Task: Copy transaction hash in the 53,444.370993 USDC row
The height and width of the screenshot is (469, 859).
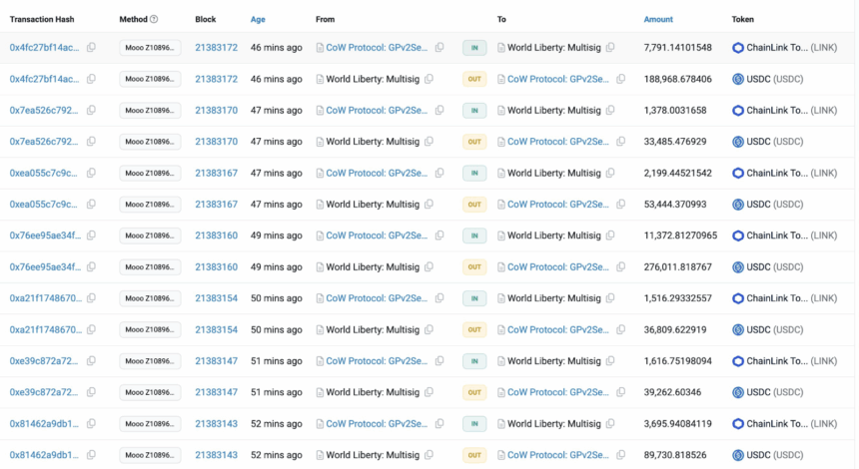Action: pyautogui.click(x=91, y=205)
